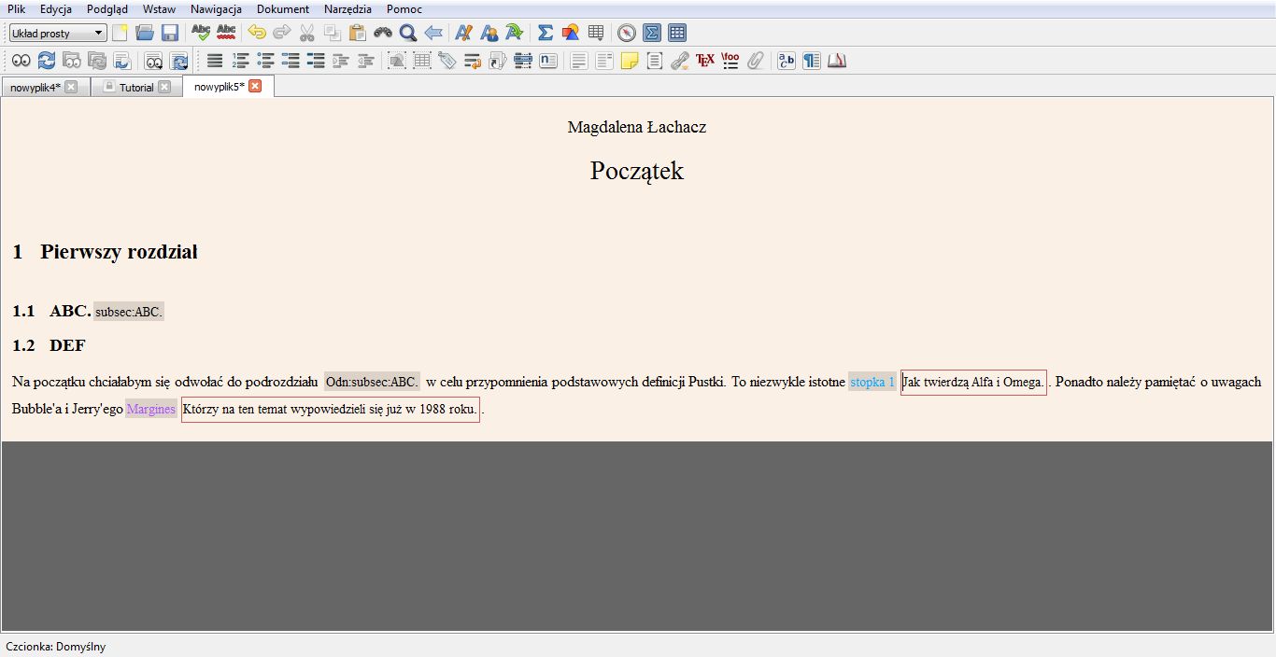Image resolution: width=1276 pixels, height=657 pixels.
Task: Update document output (blue refresh arrows)
Action: [47, 61]
